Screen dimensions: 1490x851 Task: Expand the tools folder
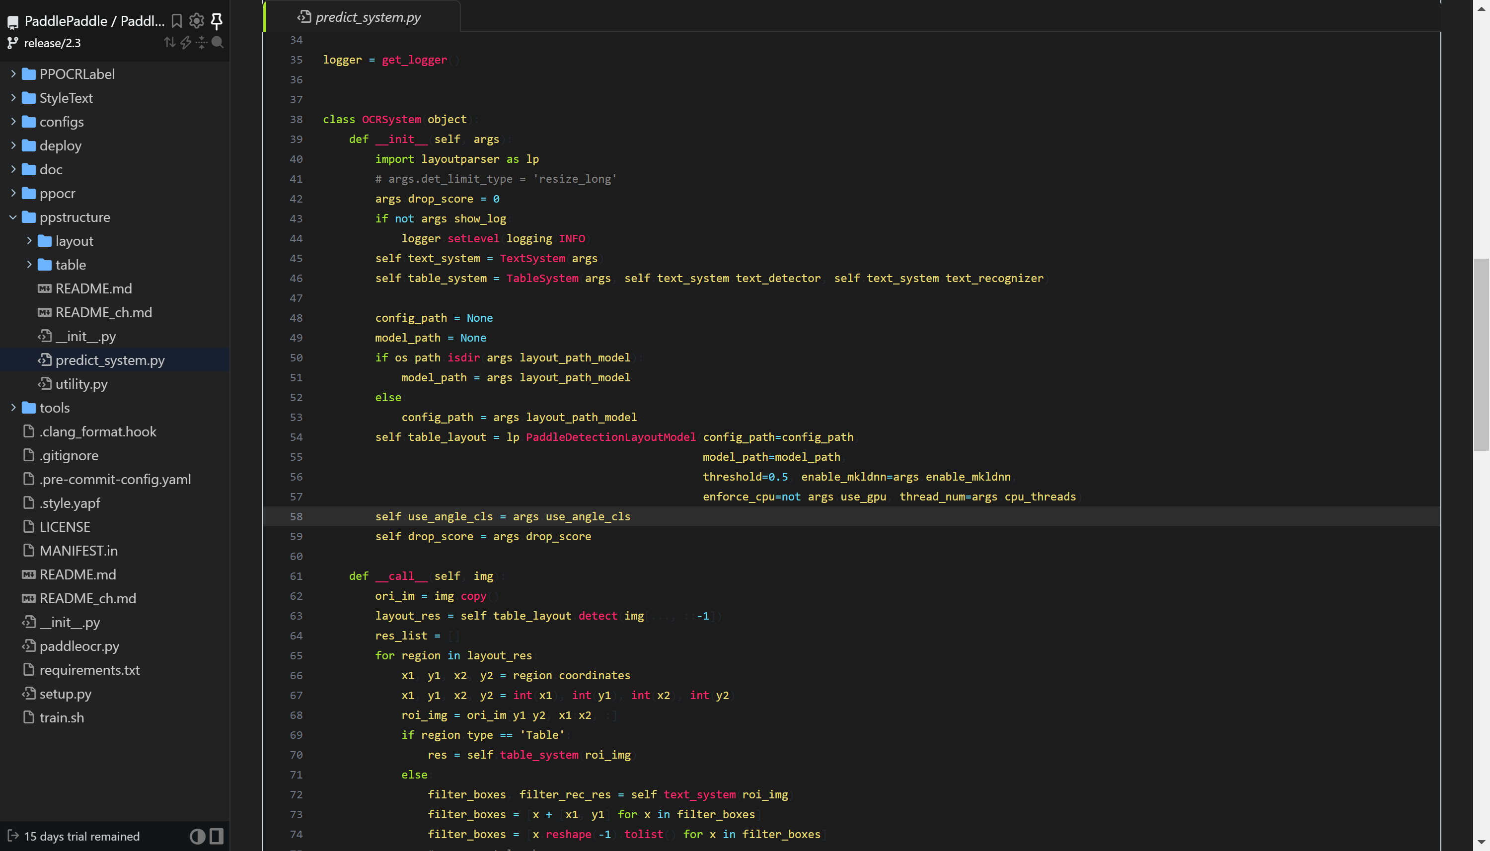(13, 408)
